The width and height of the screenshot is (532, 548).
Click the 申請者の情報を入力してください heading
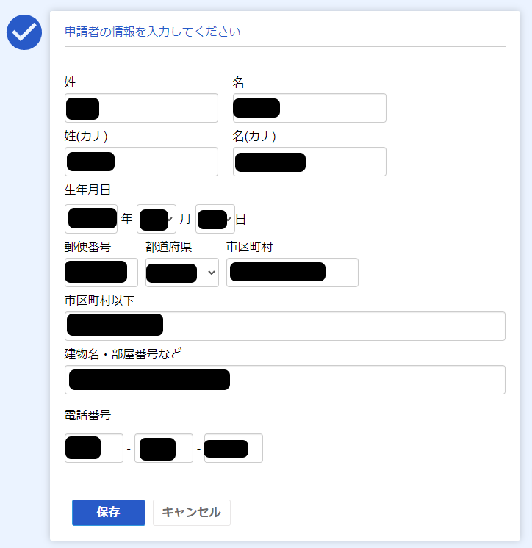click(153, 32)
